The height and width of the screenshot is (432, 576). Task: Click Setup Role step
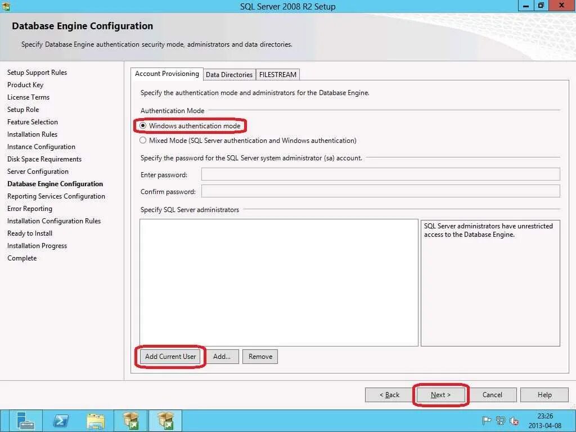tap(23, 110)
